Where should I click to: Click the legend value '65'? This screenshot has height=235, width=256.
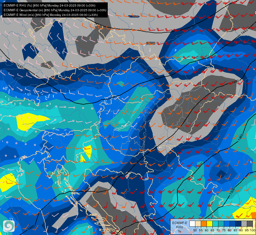212,231
